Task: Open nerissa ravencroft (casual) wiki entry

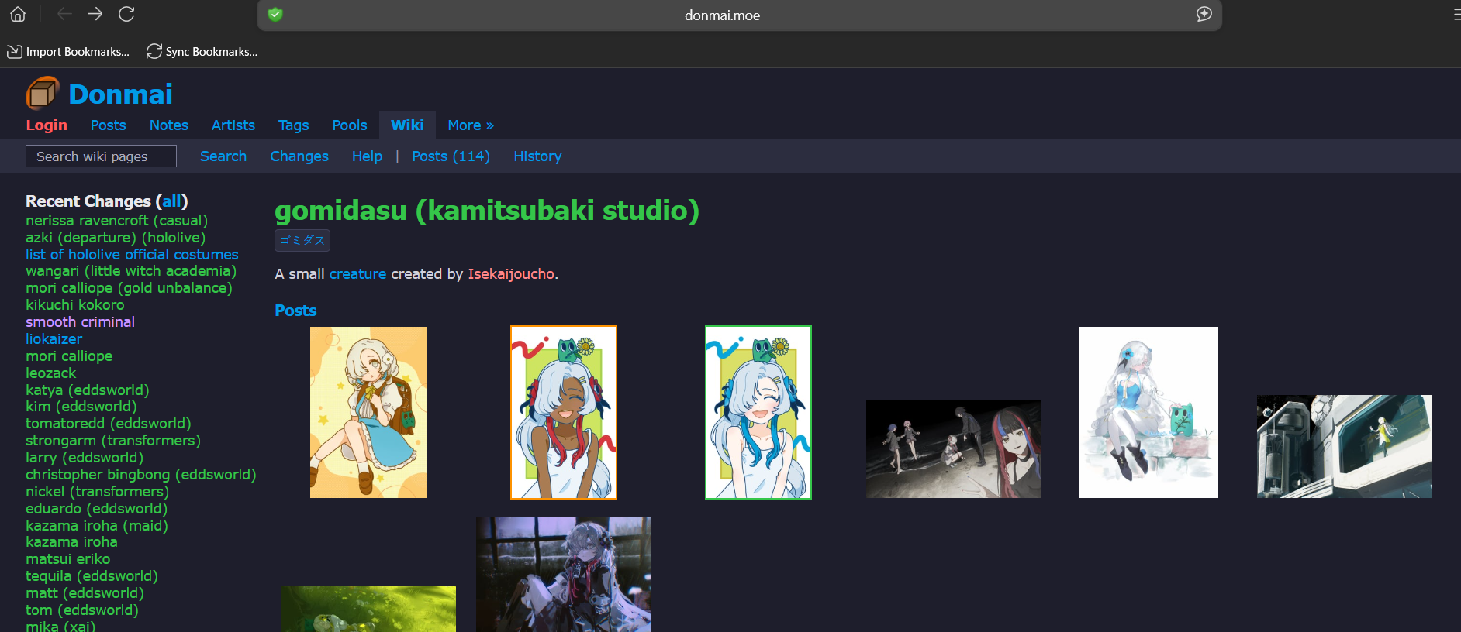Action: [116, 221]
